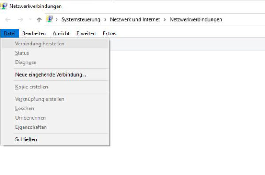Open the Erweitert menu
This screenshot has width=265, height=175.
[86, 33]
